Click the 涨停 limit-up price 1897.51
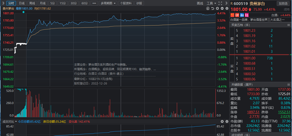 point(253,112)
